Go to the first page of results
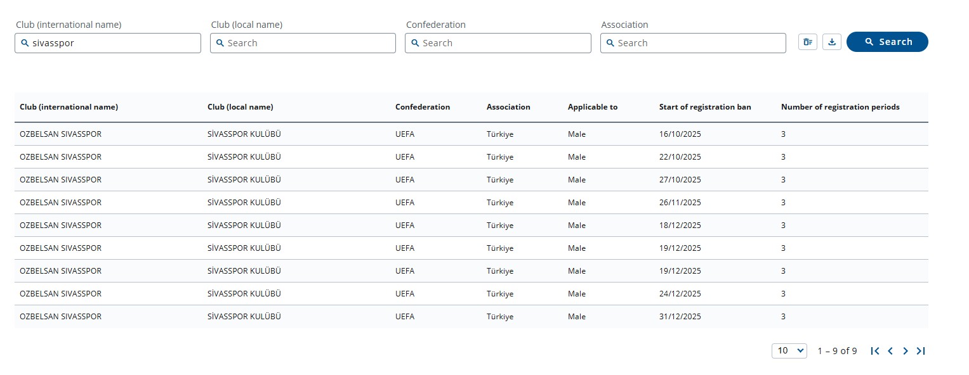The height and width of the screenshot is (375, 969). pyautogui.click(x=875, y=351)
